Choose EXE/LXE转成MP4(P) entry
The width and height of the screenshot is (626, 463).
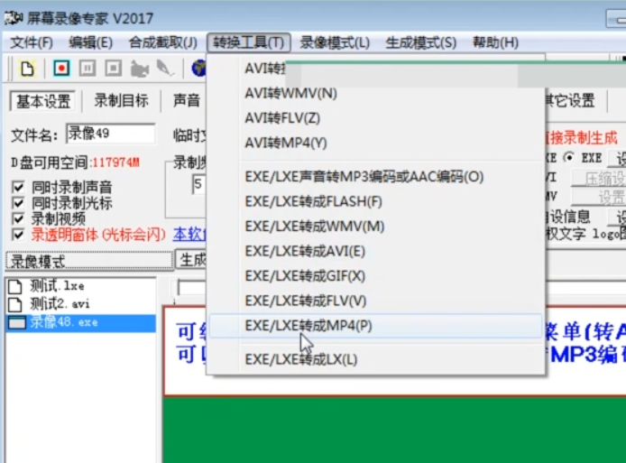(375, 326)
